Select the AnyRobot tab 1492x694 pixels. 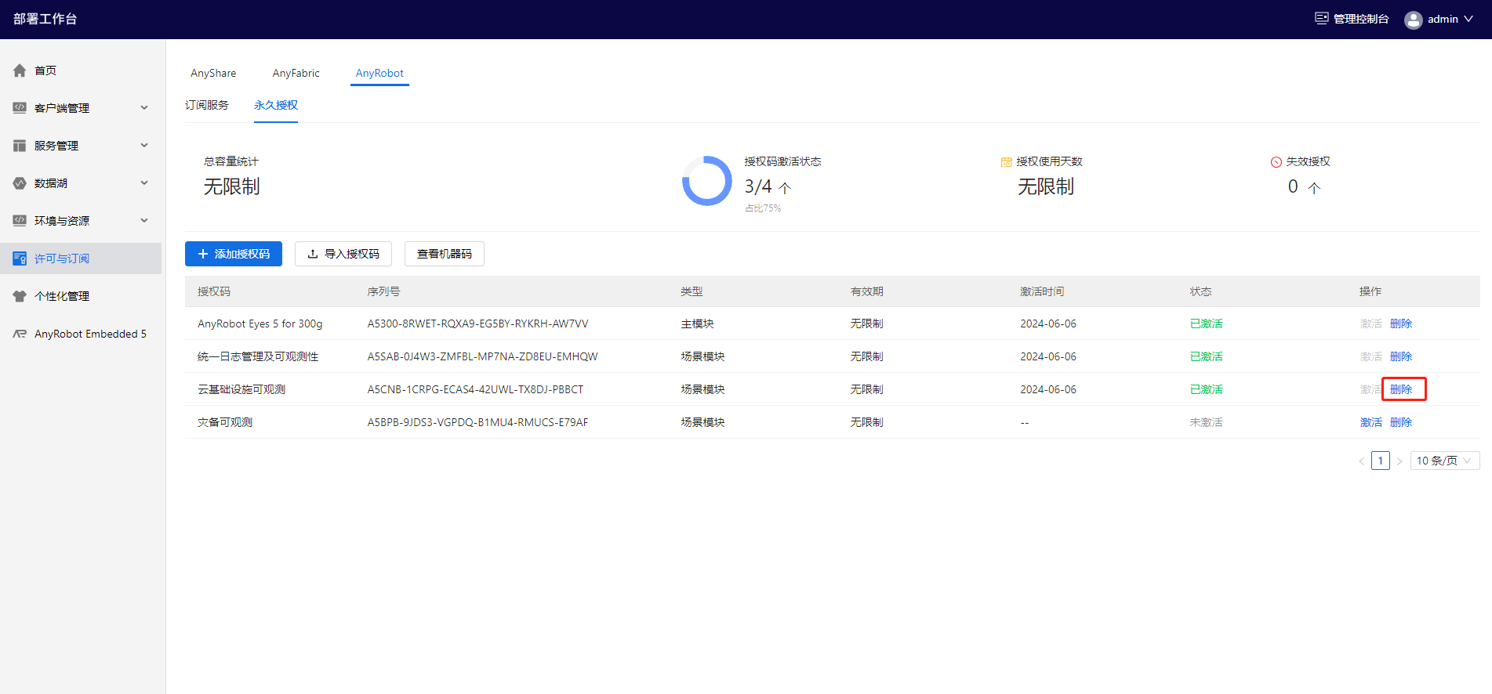click(379, 73)
